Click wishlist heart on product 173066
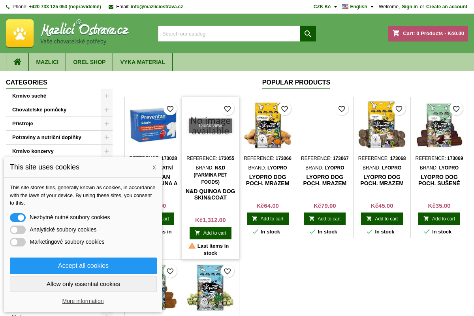Screen dimensions: 474x316 [284, 109]
